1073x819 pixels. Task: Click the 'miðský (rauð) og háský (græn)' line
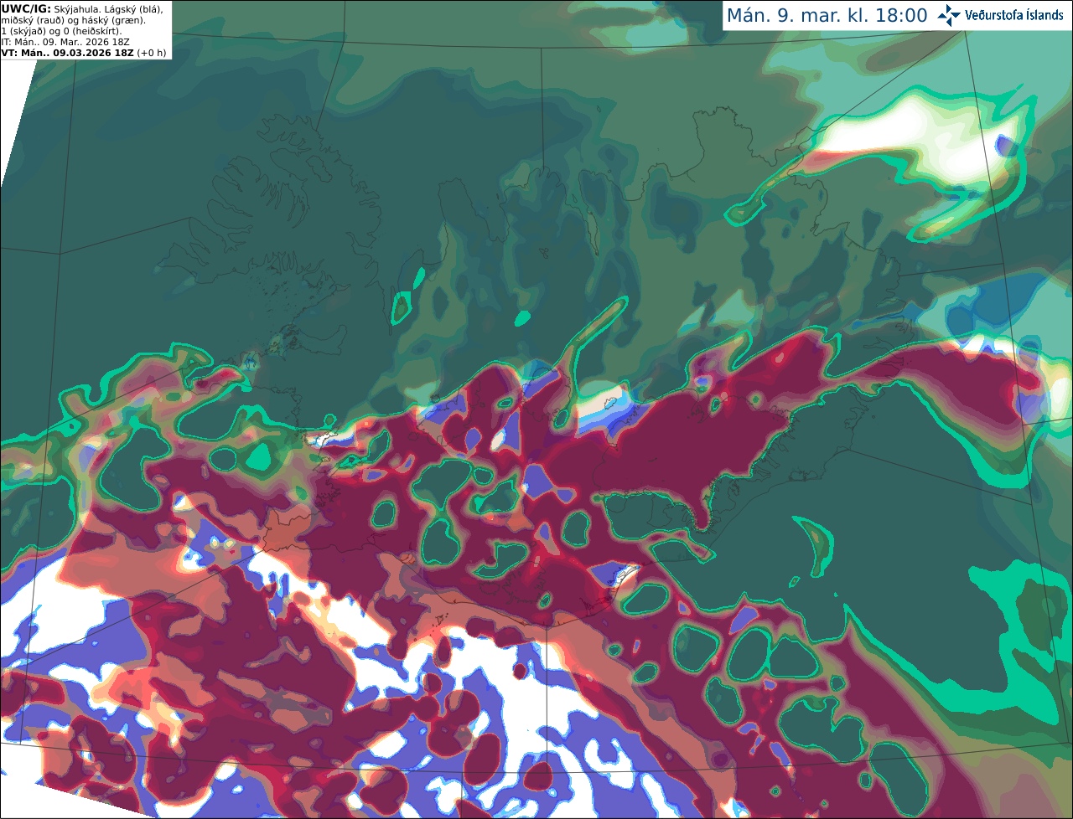click(x=73, y=20)
